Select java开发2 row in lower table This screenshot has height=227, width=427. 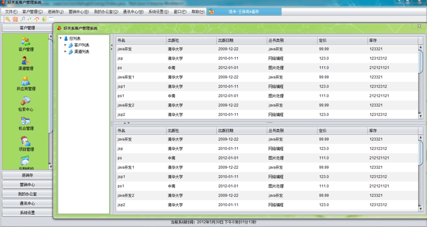(267, 196)
